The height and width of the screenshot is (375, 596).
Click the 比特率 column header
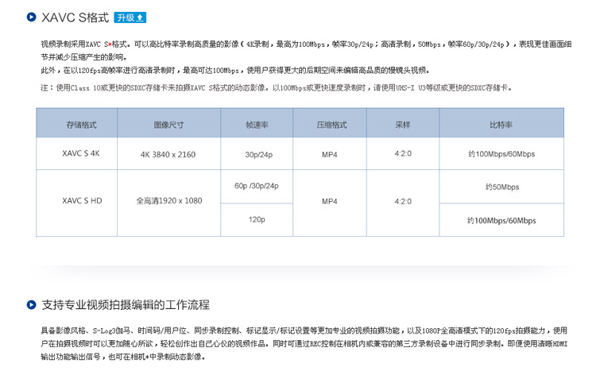(x=501, y=124)
